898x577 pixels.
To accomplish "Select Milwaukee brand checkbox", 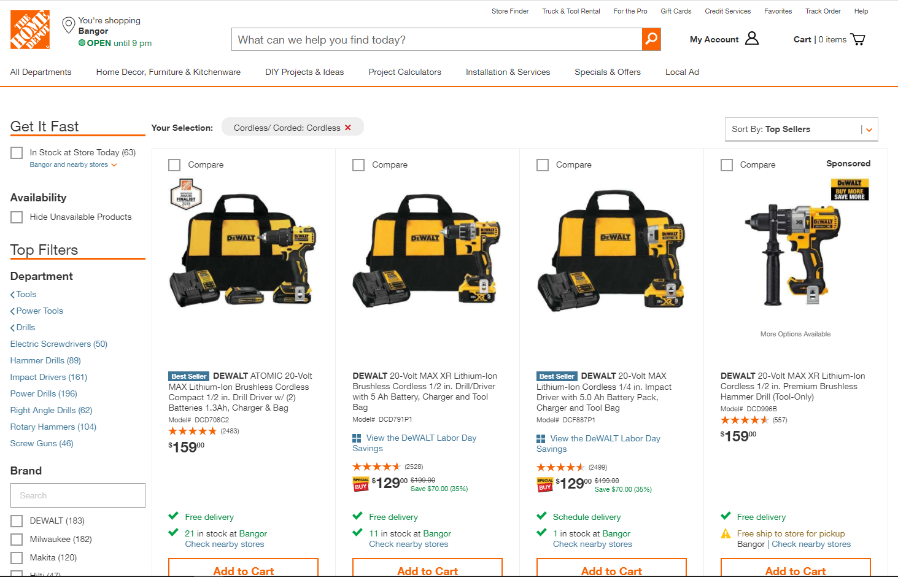I will point(17,540).
